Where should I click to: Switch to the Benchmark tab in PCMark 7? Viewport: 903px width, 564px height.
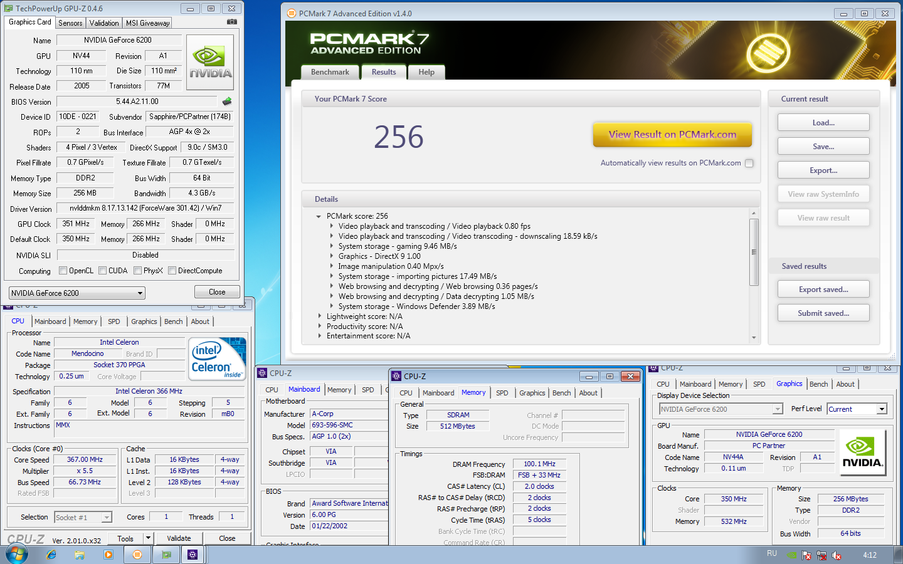tap(330, 72)
